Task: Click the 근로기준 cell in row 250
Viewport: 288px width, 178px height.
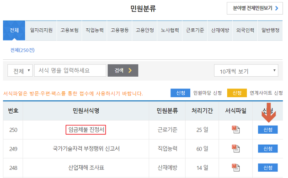Action: coord(167,130)
